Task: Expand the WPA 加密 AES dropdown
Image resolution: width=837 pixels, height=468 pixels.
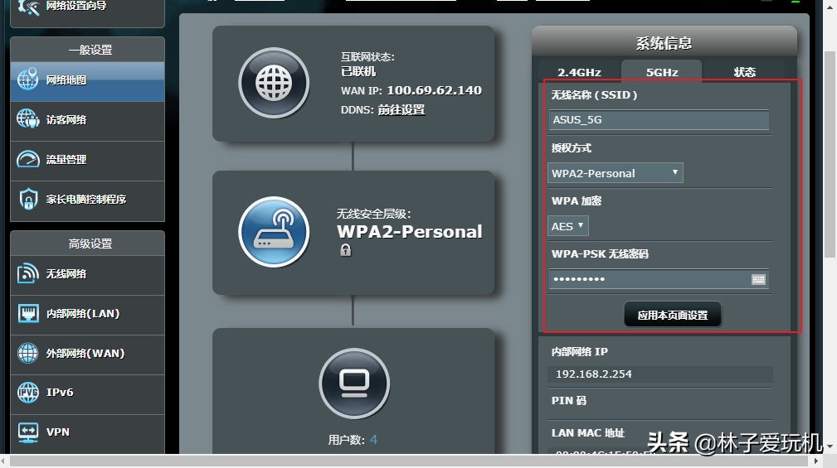Action: click(x=569, y=225)
